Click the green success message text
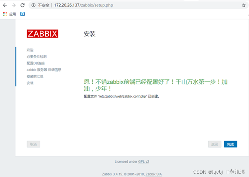This screenshot has height=177, width=249. (156, 85)
